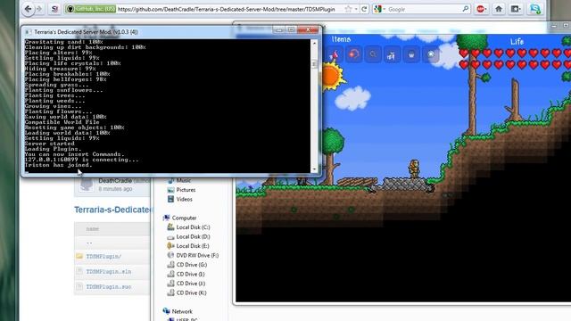Image resolution: width=571 pixels, height=321 pixels.
Task: Open the GitHub, Inc. site identity badge
Action: pyautogui.click(x=91, y=9)
